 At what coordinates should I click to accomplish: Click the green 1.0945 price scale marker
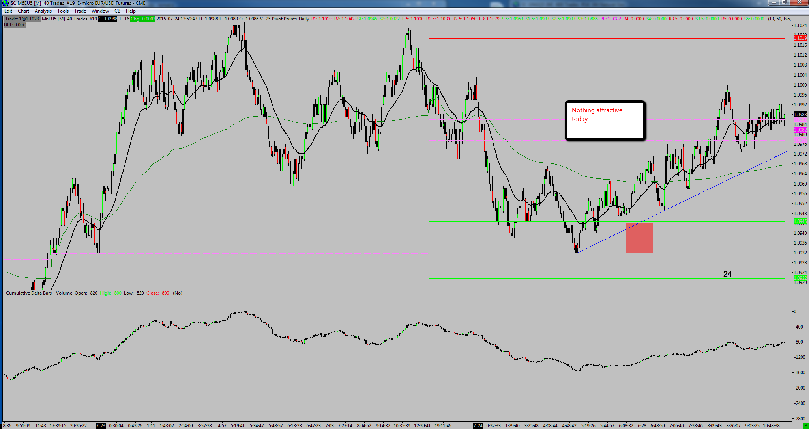click(x=800, y=221)
